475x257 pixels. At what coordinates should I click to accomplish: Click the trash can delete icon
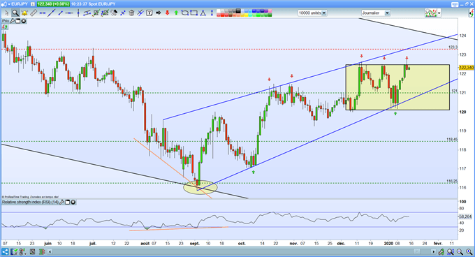[x=131, y=13]
